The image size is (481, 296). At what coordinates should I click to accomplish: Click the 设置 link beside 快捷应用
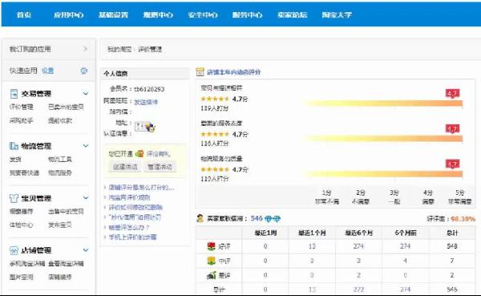[x=47, y=71]
